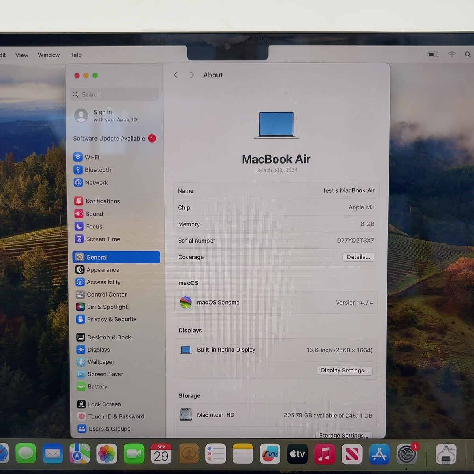Launch Apple TV from the Dock
Screen dimensions: 474x474
coord(297,453)
